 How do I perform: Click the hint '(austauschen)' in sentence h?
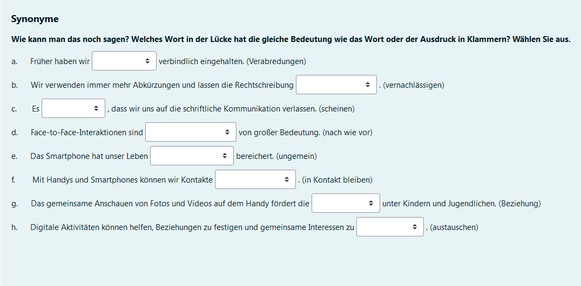click(454, 227)
